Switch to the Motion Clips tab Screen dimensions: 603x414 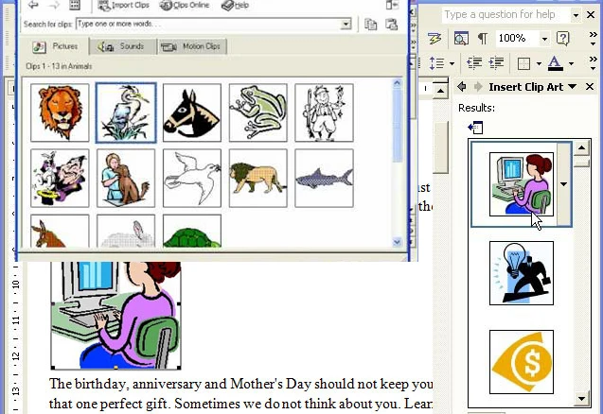[x=193, y=46]
